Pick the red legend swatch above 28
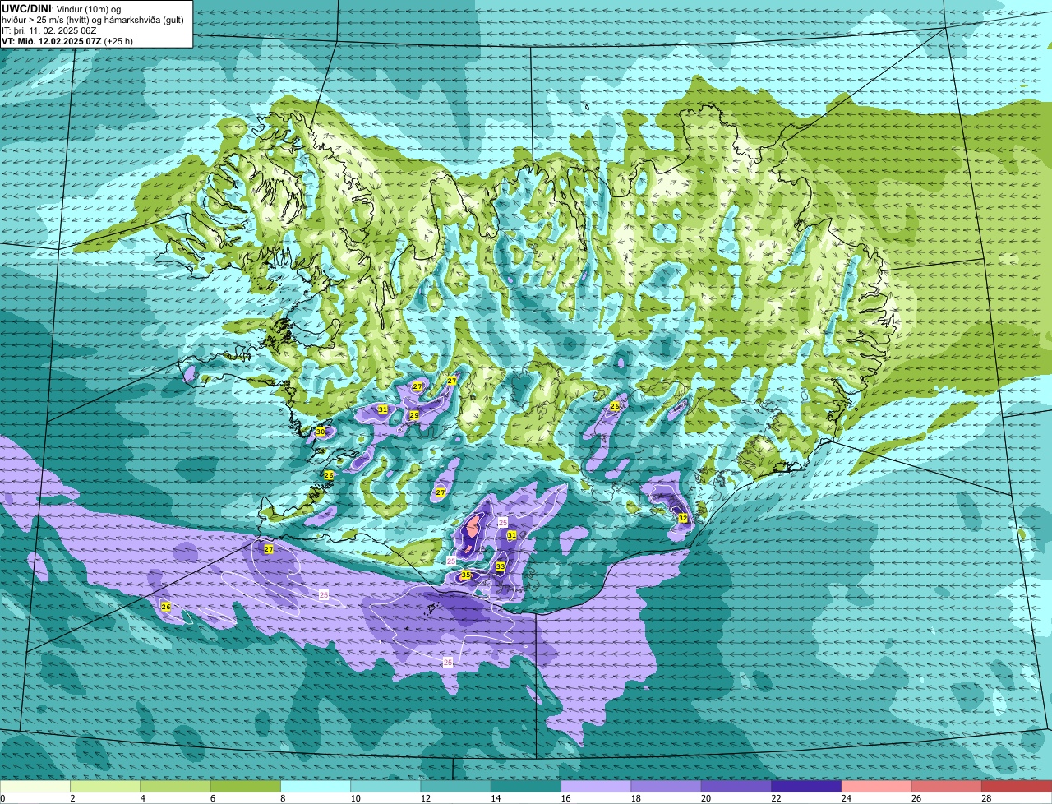 (1017, 787)
